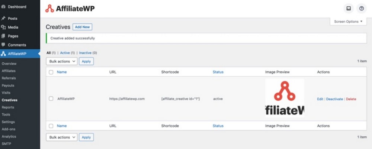Go to SMTP submenu

[6, 144]
